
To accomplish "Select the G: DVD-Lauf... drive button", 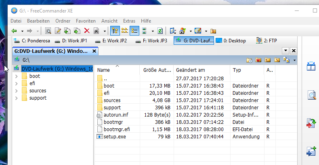I will click(x=194, y=41).
